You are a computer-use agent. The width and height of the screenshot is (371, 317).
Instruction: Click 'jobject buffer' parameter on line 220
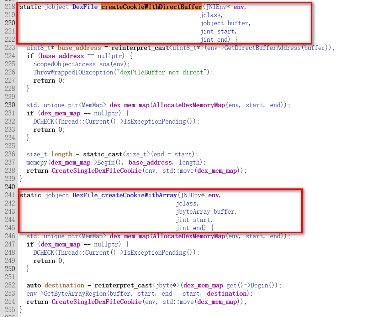(224, 23)
